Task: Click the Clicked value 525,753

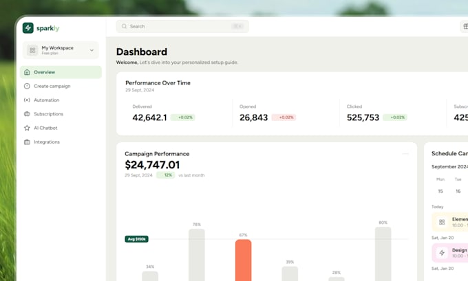Action: click(x=363, y=117)
